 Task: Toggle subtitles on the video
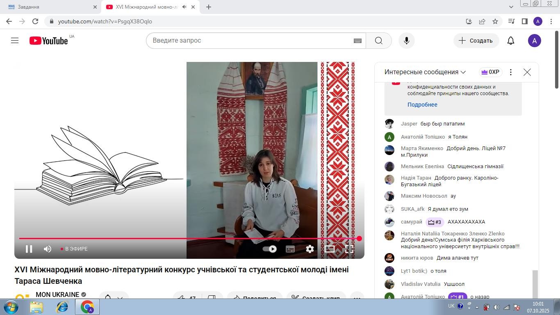point(290,249)
